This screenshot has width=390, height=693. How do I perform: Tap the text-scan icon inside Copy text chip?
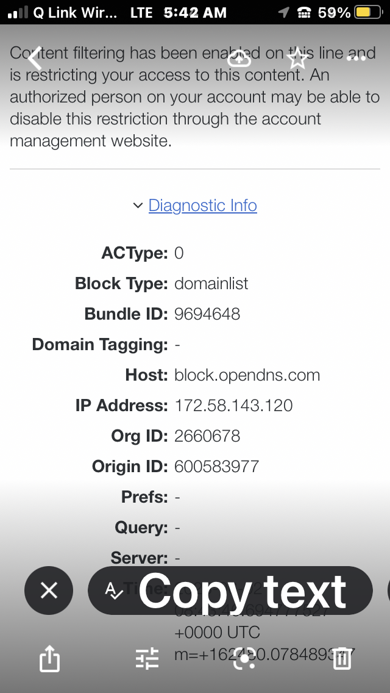(x=114, y=590)
